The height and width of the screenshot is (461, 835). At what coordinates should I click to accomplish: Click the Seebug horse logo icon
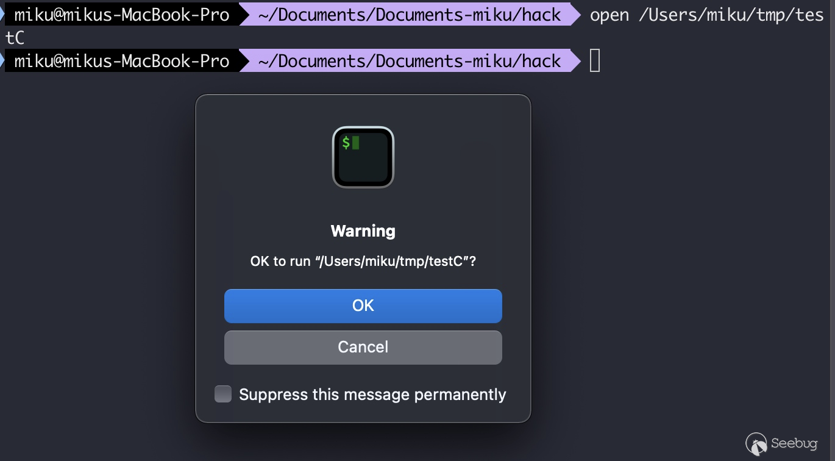[756, 443]
